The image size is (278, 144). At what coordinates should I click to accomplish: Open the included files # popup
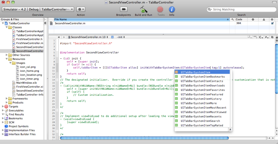pyautogui.click(x=267, y=37)
